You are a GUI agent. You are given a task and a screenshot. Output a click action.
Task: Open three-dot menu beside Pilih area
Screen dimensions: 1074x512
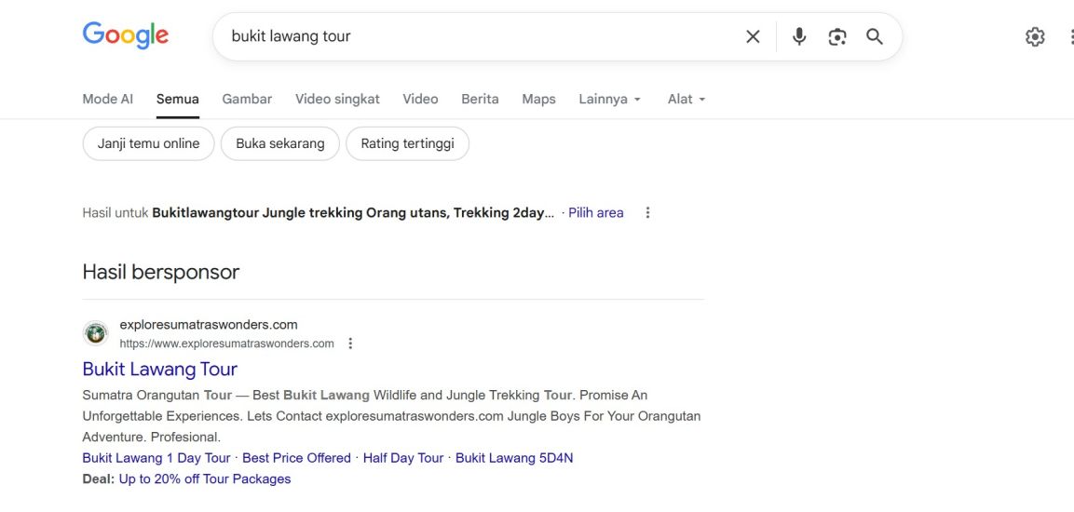647,212
